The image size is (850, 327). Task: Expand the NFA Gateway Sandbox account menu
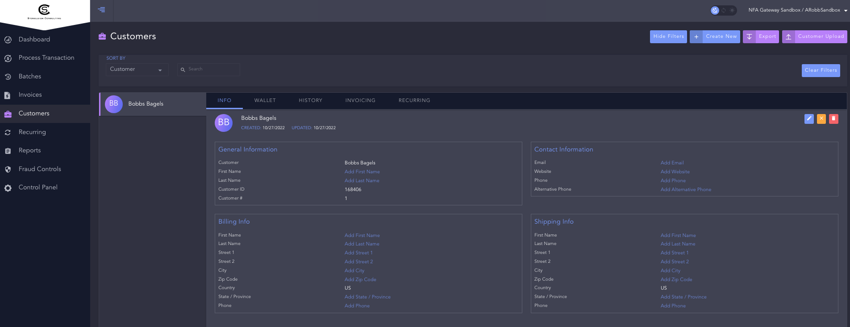click(798, 10)
